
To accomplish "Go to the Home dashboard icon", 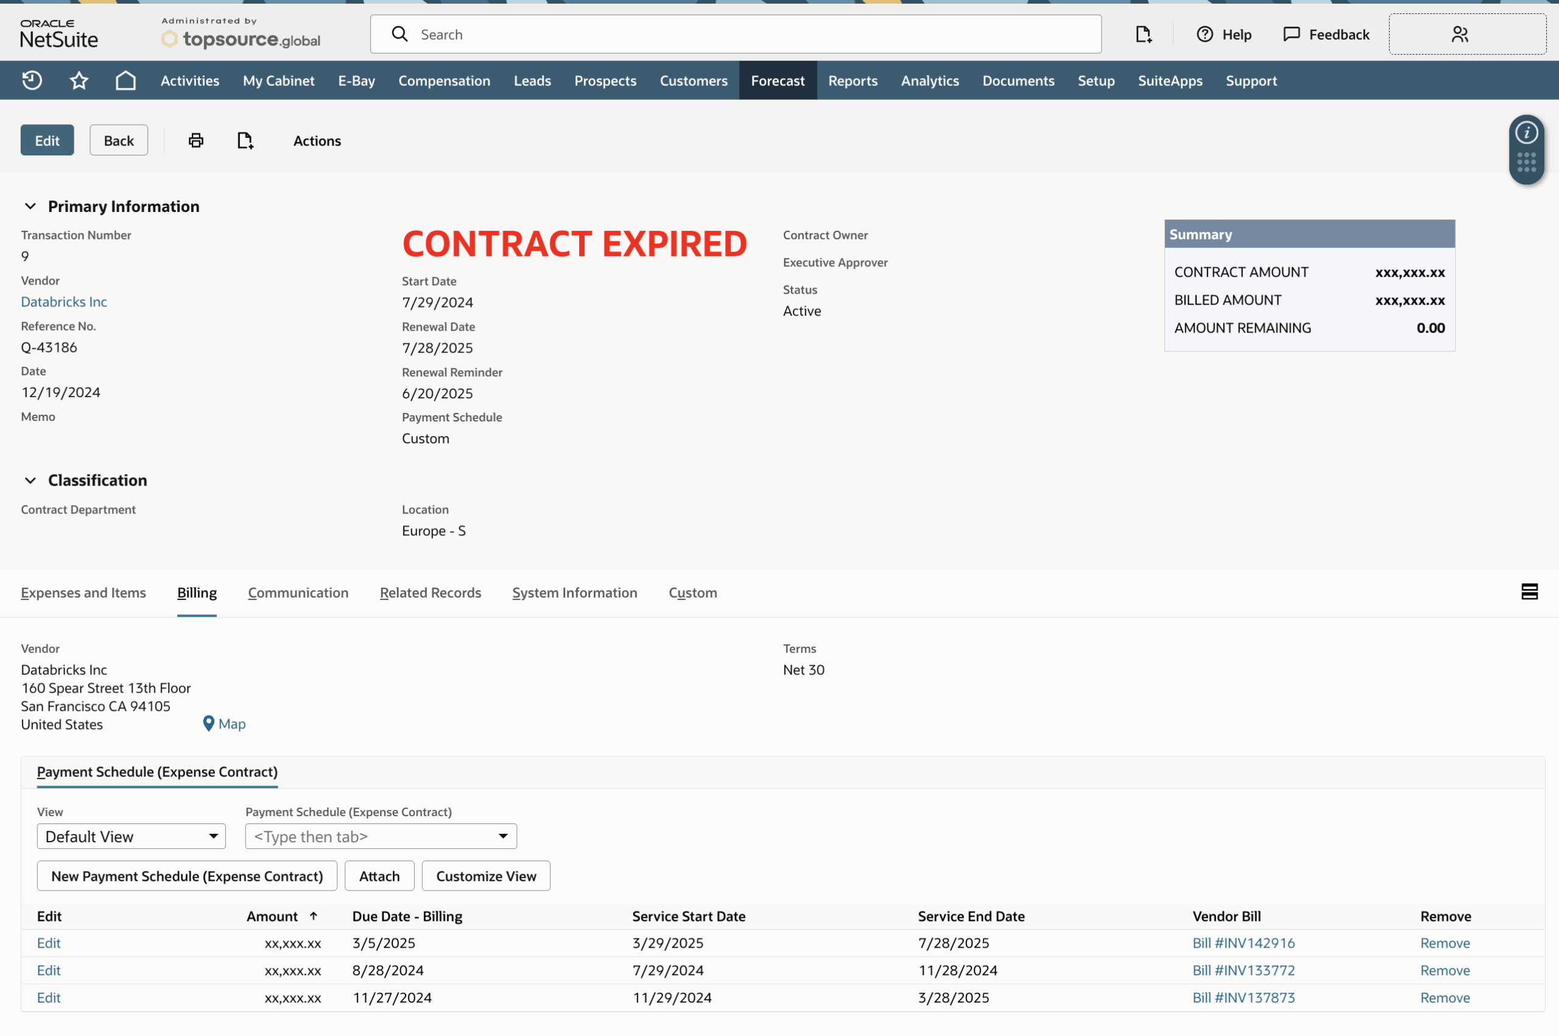I will (125, 80).
